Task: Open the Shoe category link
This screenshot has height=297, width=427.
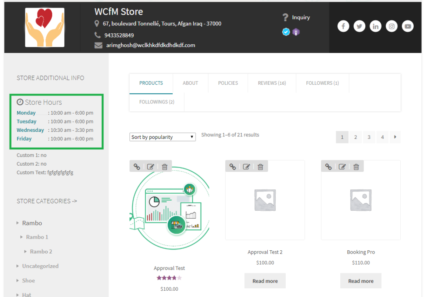Action: tap(29, 280)
